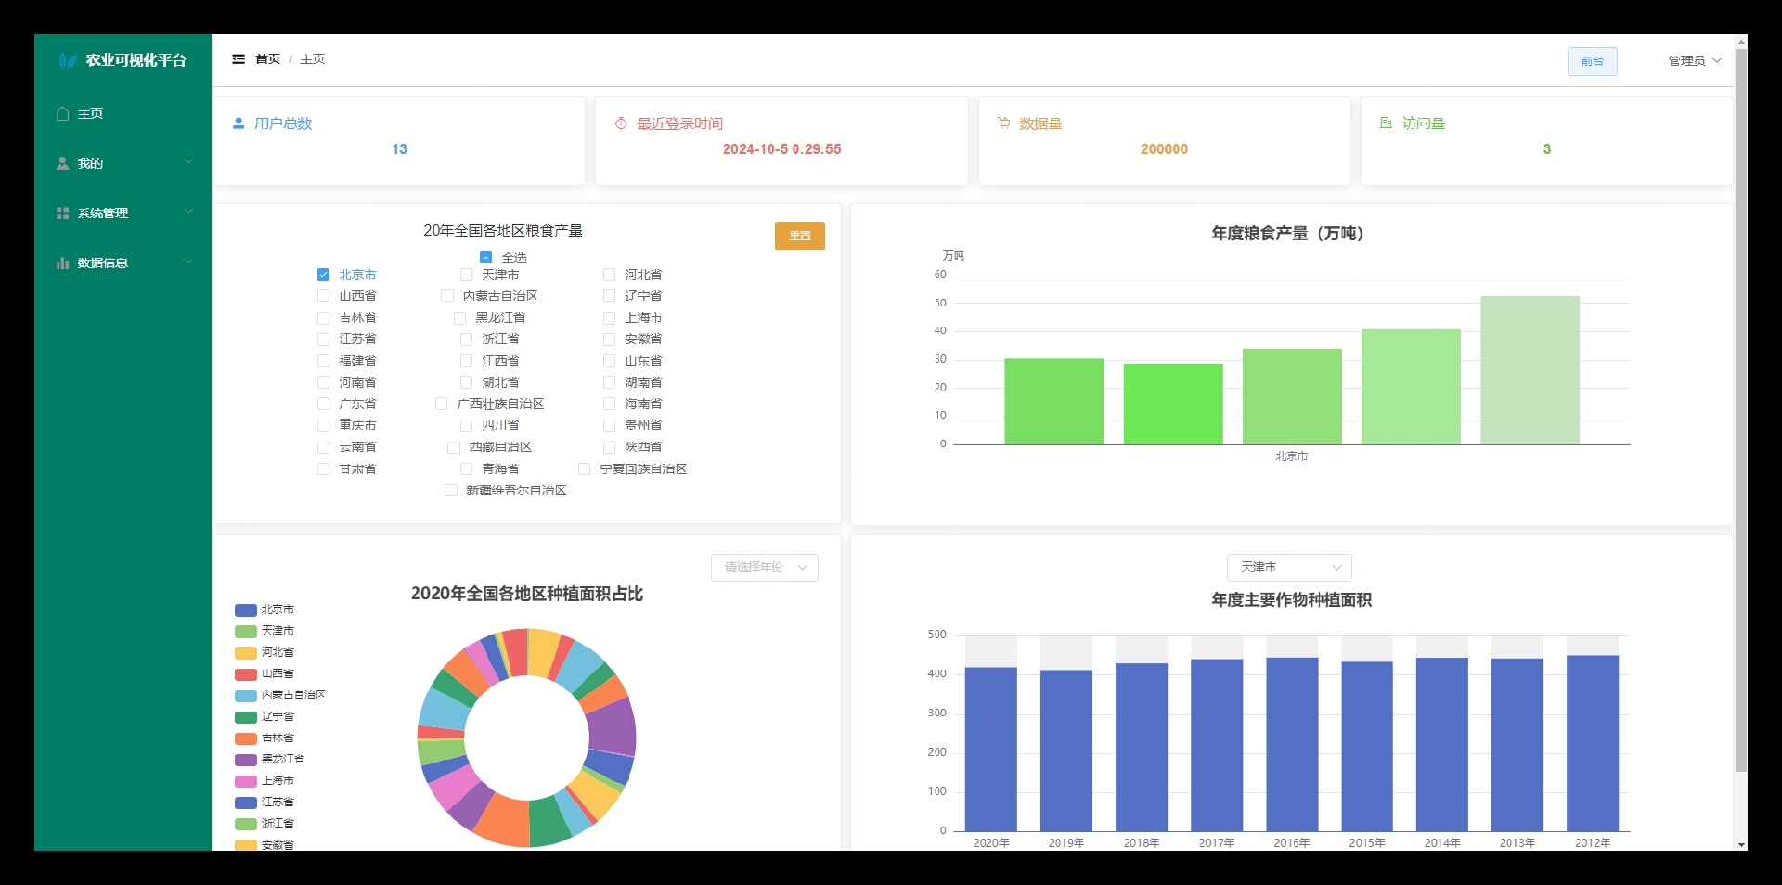This screenshot has height=885, width=1782.
Task: Toggle 吉林省 legend color swatch
Action: click(246, 738)
